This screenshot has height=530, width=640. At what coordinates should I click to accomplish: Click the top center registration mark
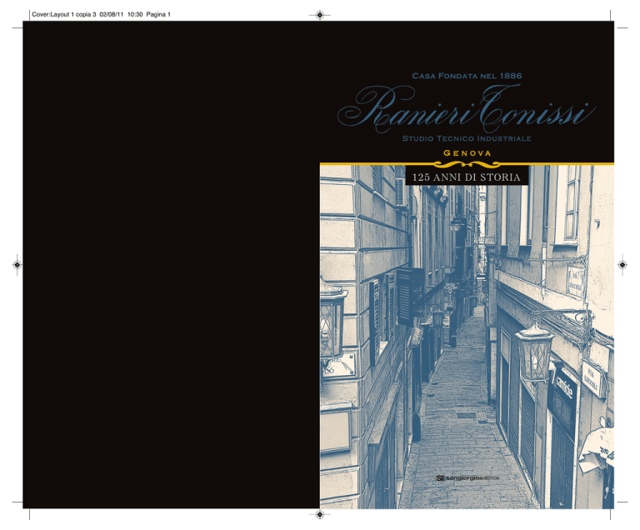[320, 15]
